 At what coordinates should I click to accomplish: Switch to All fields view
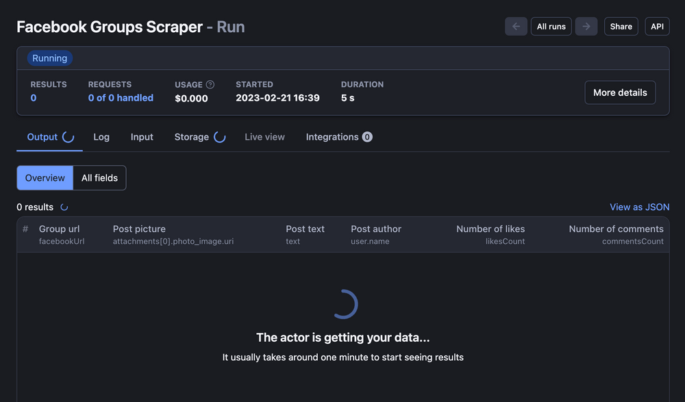[99, 178]
